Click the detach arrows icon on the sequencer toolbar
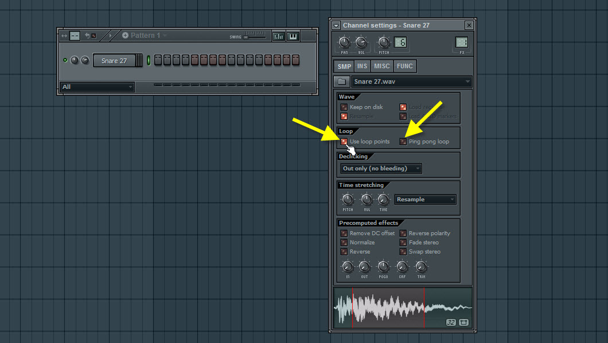The image size is (608, 343). point(63,36)
